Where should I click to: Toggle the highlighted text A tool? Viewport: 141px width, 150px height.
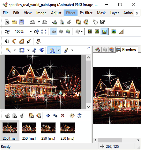tap(52, 50)
